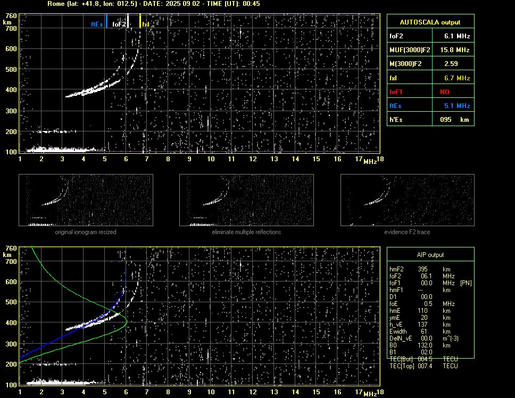Click the DelN_vE 00.0 entry
Screen dimensions: 515x398
pos(424,338)
